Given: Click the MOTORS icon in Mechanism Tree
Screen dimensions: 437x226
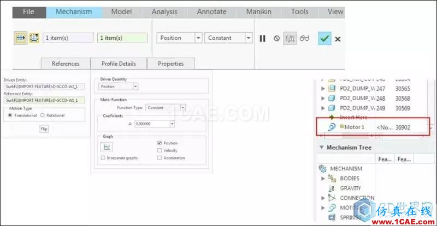Looking at the screenshot, I should 332,207.
